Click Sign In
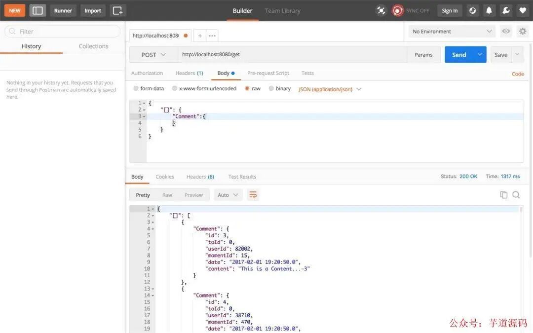 click(x=450, y=10)
